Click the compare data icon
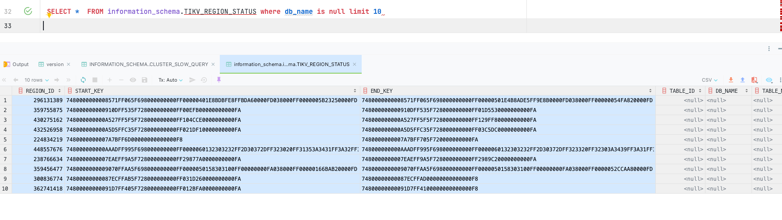Screen dimensions: 782x220 click(754, 80)
